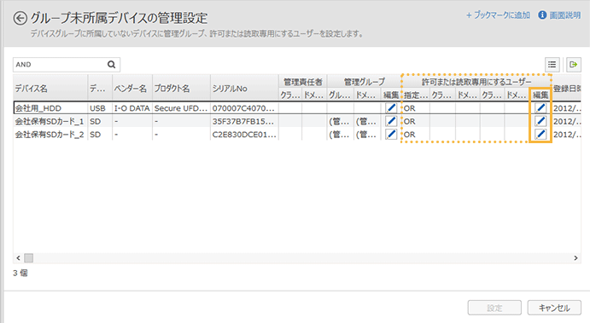Click OR value in 会社用_HDD row
The height and width of the screenshot is (323, 590).
tap(409, 108)
